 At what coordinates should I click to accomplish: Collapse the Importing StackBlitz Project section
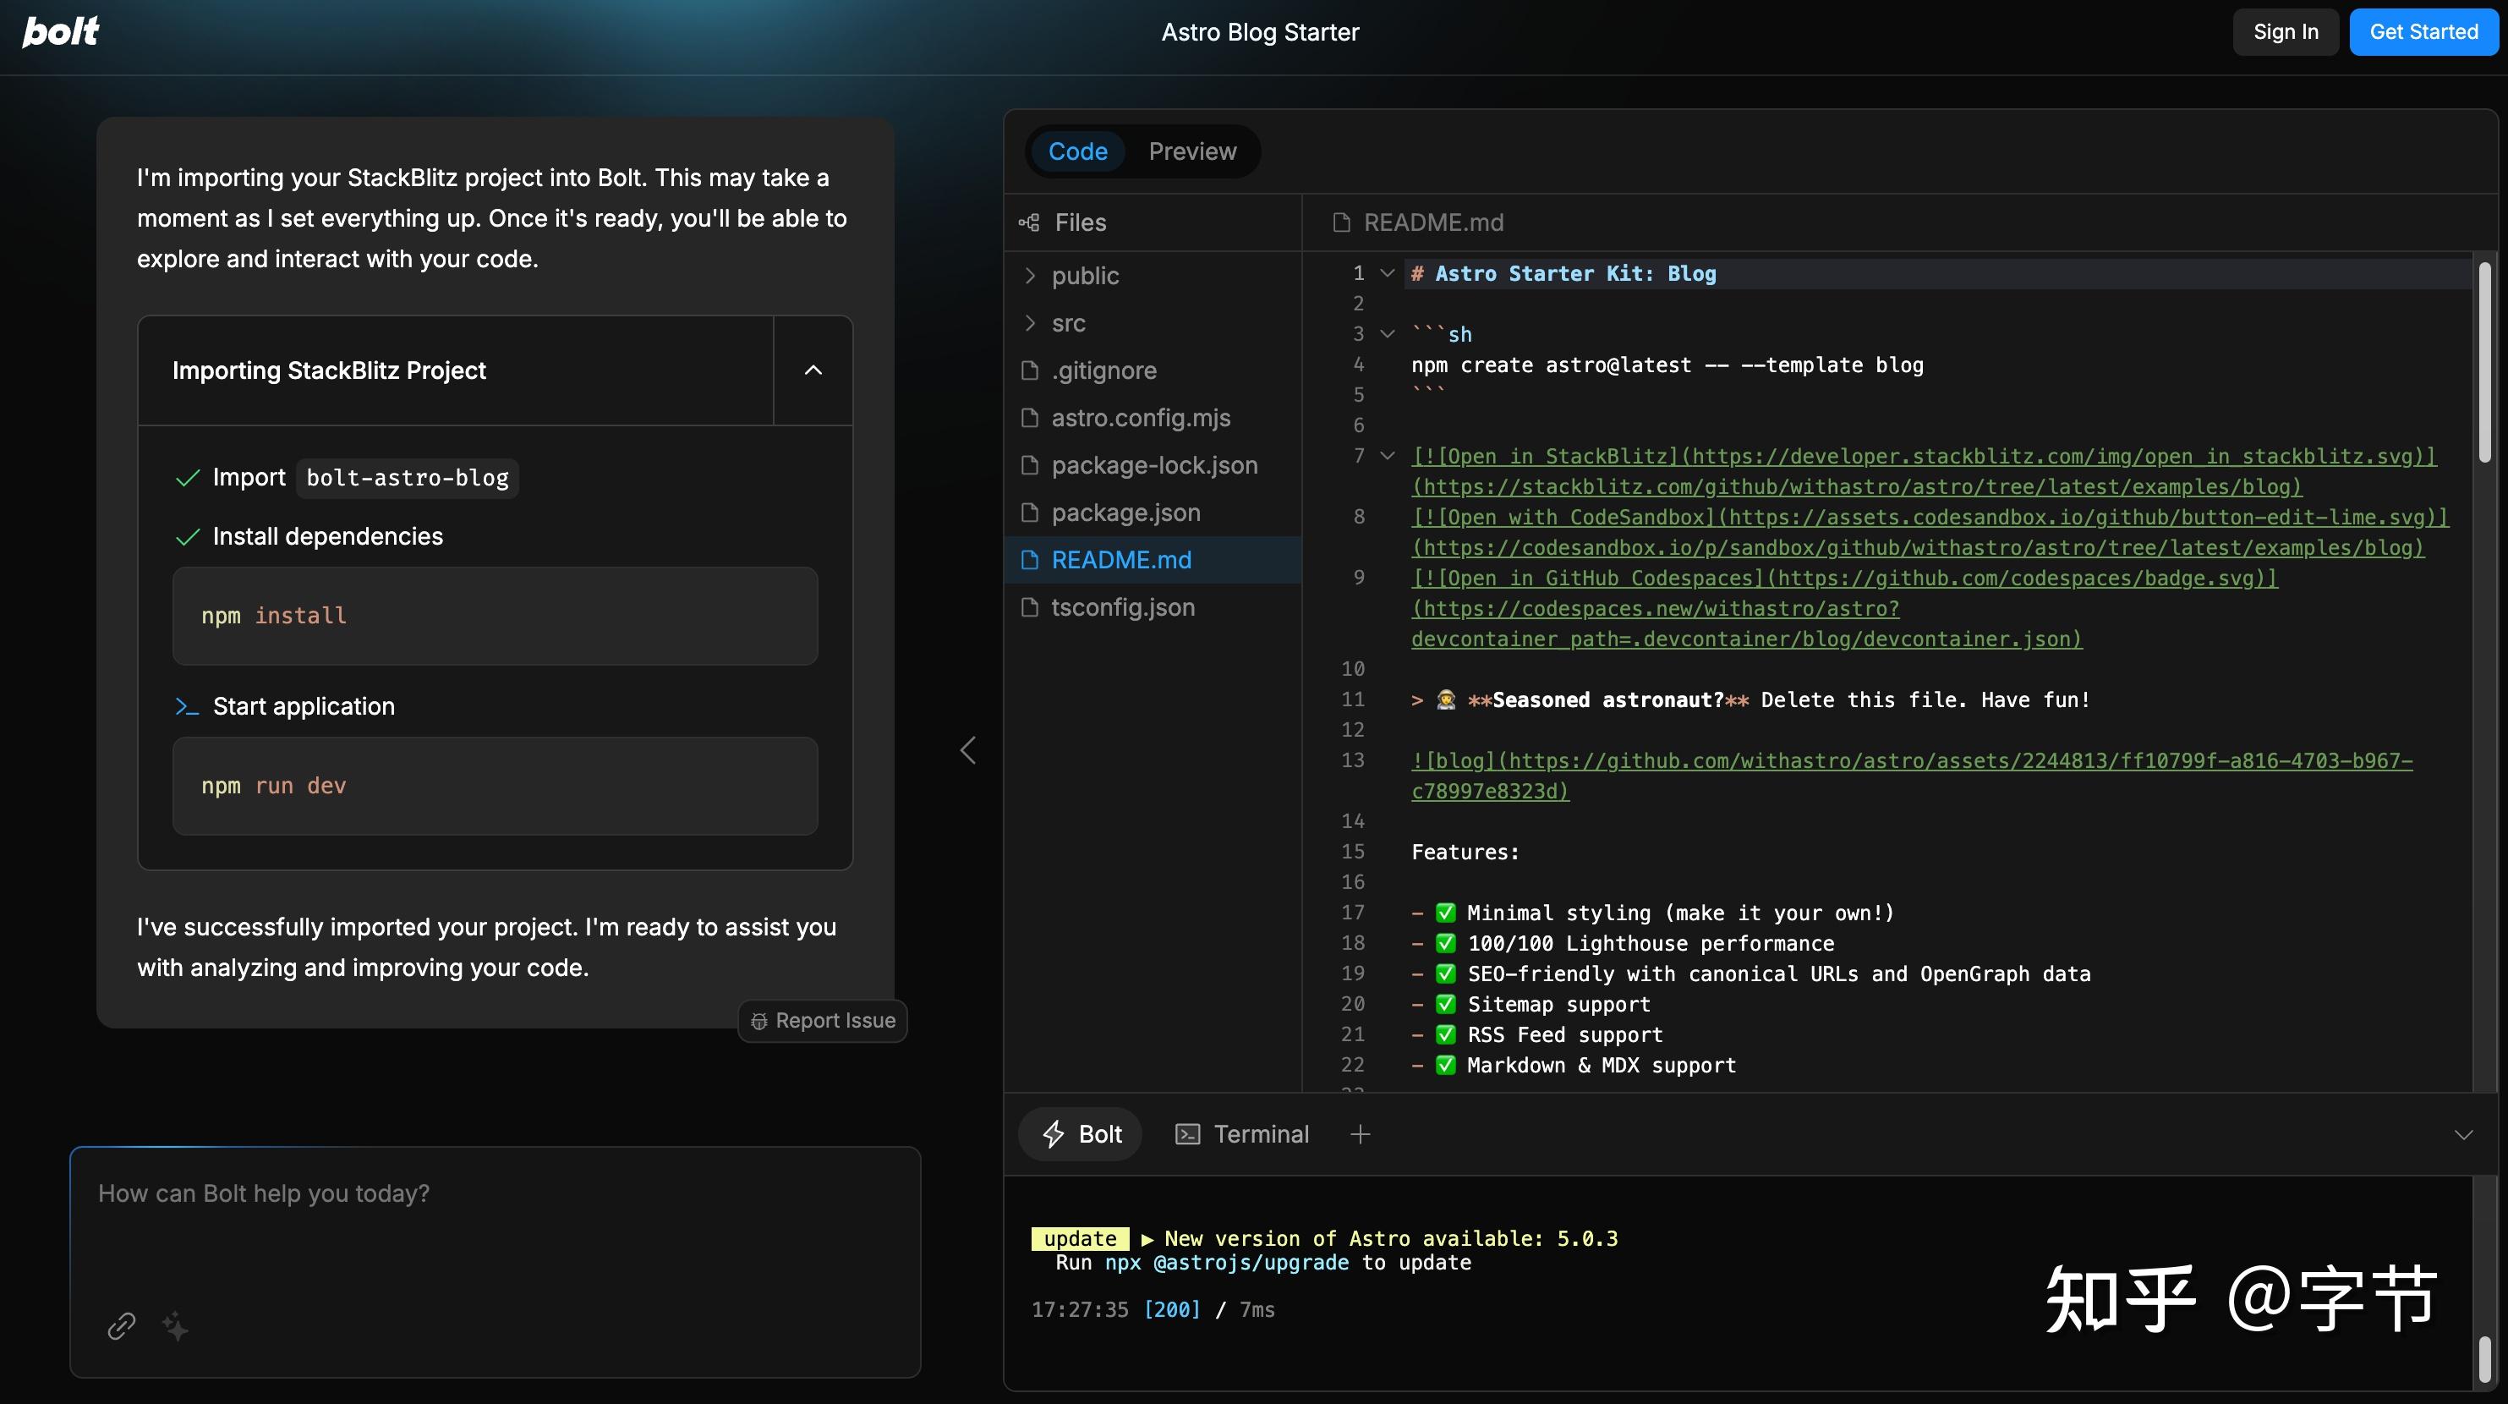coord(813,370)
